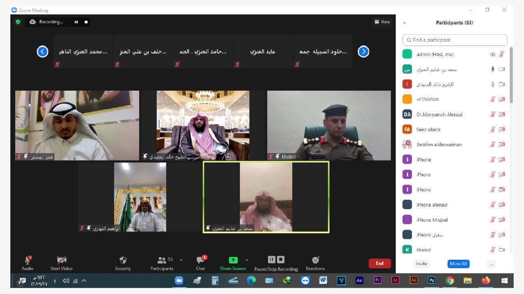
Task: Expand the Participants options caret
Action: pyautogui.click(x=181, y=260)
